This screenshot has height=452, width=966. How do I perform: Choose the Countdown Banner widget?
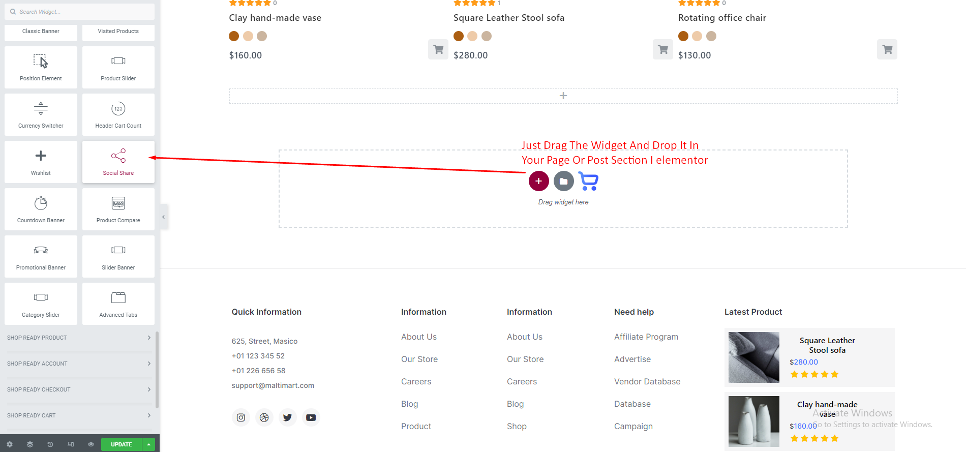click(x=41, y=209)
